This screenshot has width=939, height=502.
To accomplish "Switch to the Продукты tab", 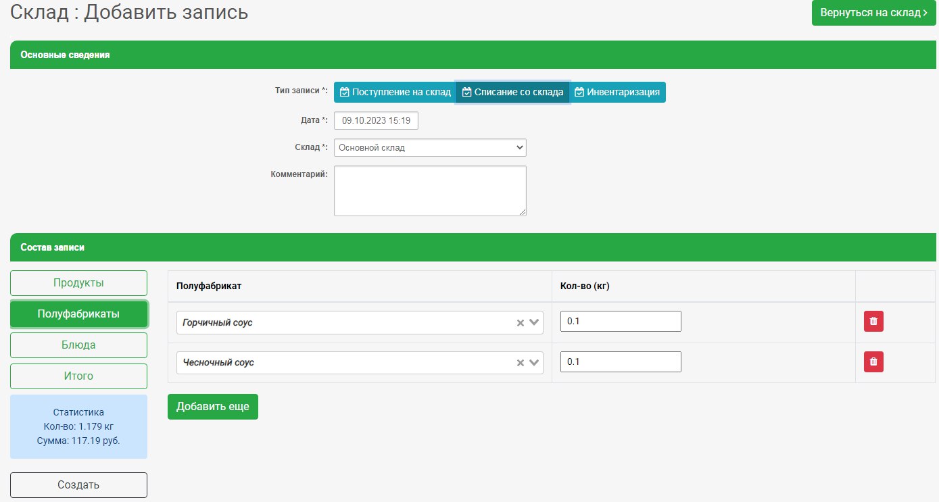I will (78, 283).
